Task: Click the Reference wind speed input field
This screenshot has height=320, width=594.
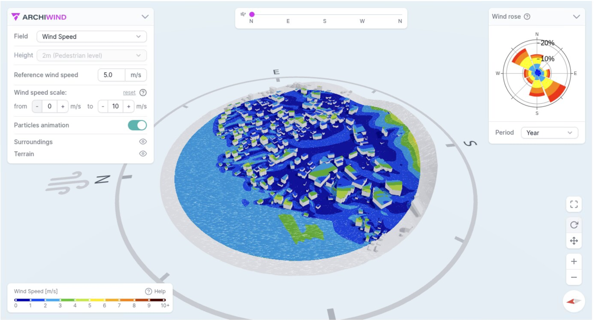Action: [x=111, y=75]
